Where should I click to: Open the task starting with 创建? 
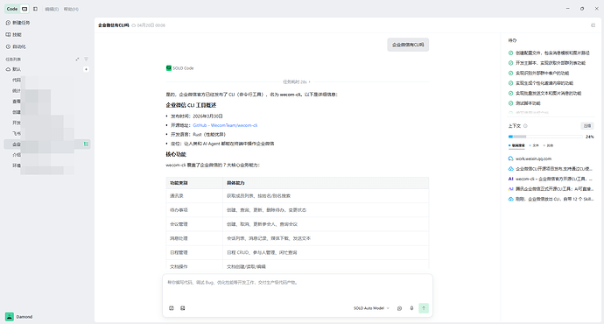[47, 112]
